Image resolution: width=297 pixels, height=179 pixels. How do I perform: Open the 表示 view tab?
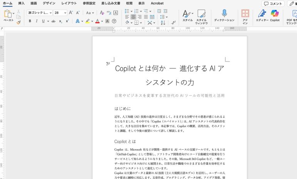pos(141,3)
